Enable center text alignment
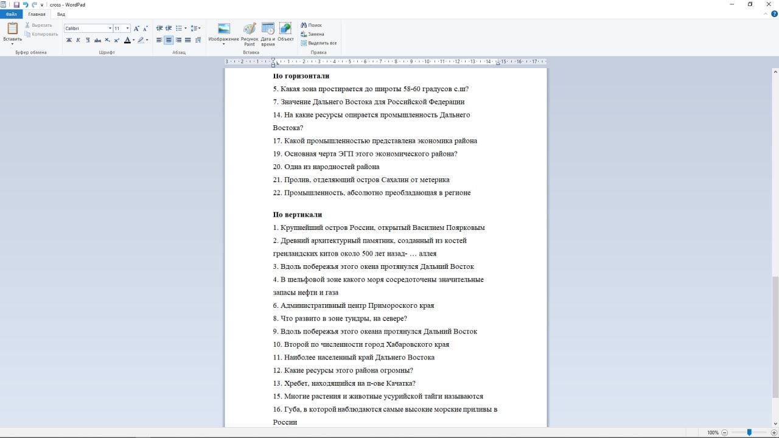 click(x=169, y=40)
